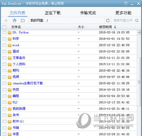Click the 我的网盘 path bar
Image resolution: width=142 pixels, height=136 pixels.
point(66,21)
